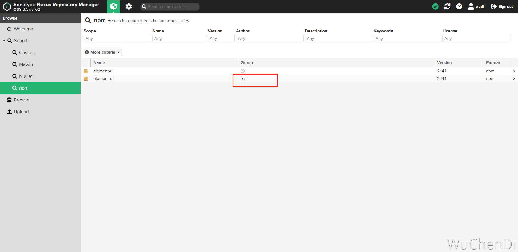Click npm format in test group row
518x252 pixels.
[x=490, y=79]
